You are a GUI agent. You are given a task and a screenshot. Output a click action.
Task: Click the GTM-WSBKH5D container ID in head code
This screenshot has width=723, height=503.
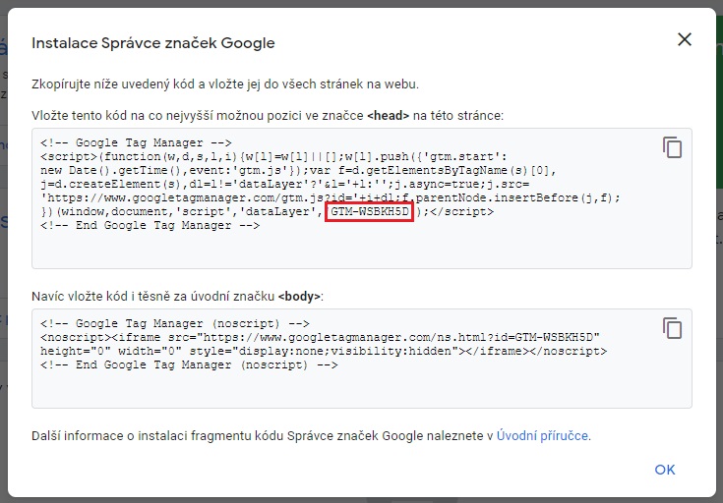369,212
